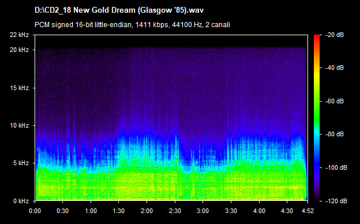
Task: Click the 10 kHz frequency axis label
Action: point(19,125)
